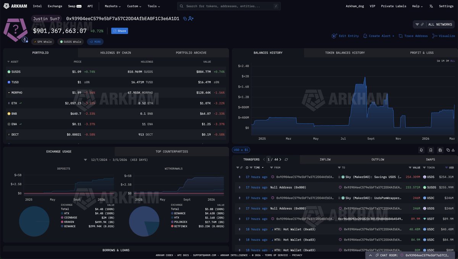Switch to PROFIT & LOSS tab
Screen dimensions: 458x259
[x=422, y=53]
